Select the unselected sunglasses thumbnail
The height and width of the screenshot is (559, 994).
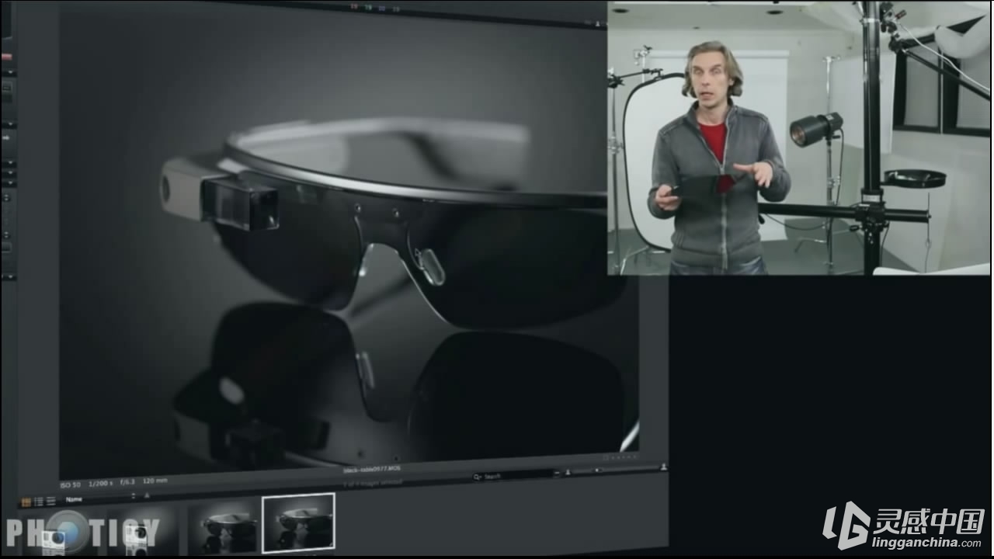click(x=223, y=528)
